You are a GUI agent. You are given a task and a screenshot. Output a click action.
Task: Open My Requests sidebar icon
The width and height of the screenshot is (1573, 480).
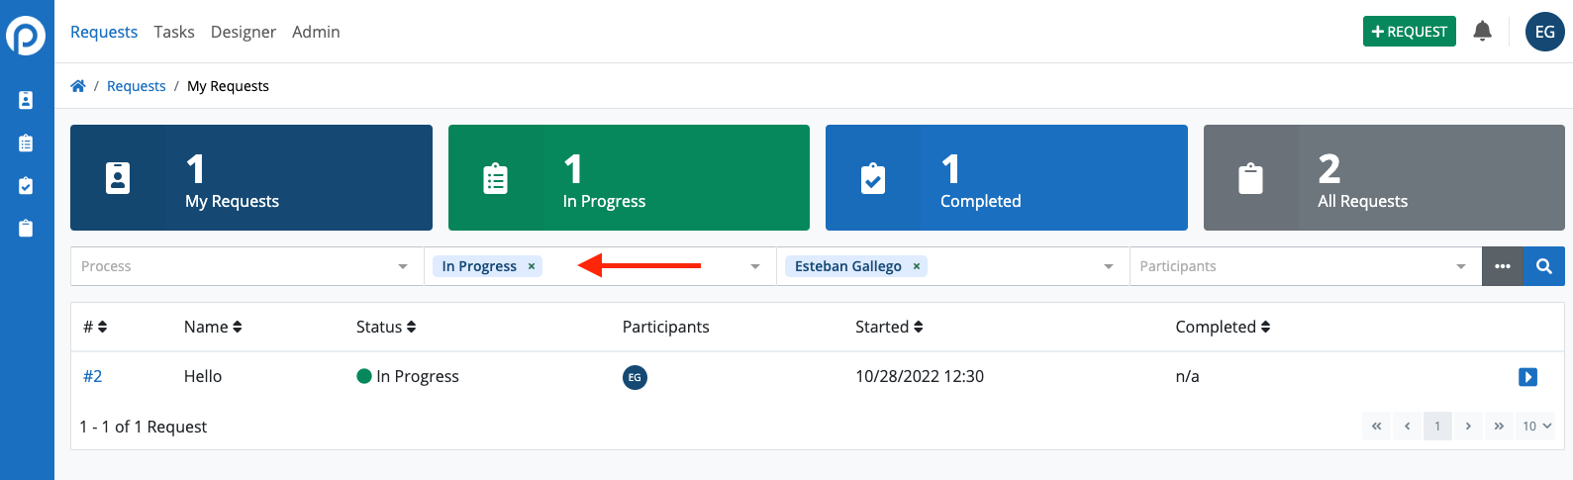click(x=26, y=100)
